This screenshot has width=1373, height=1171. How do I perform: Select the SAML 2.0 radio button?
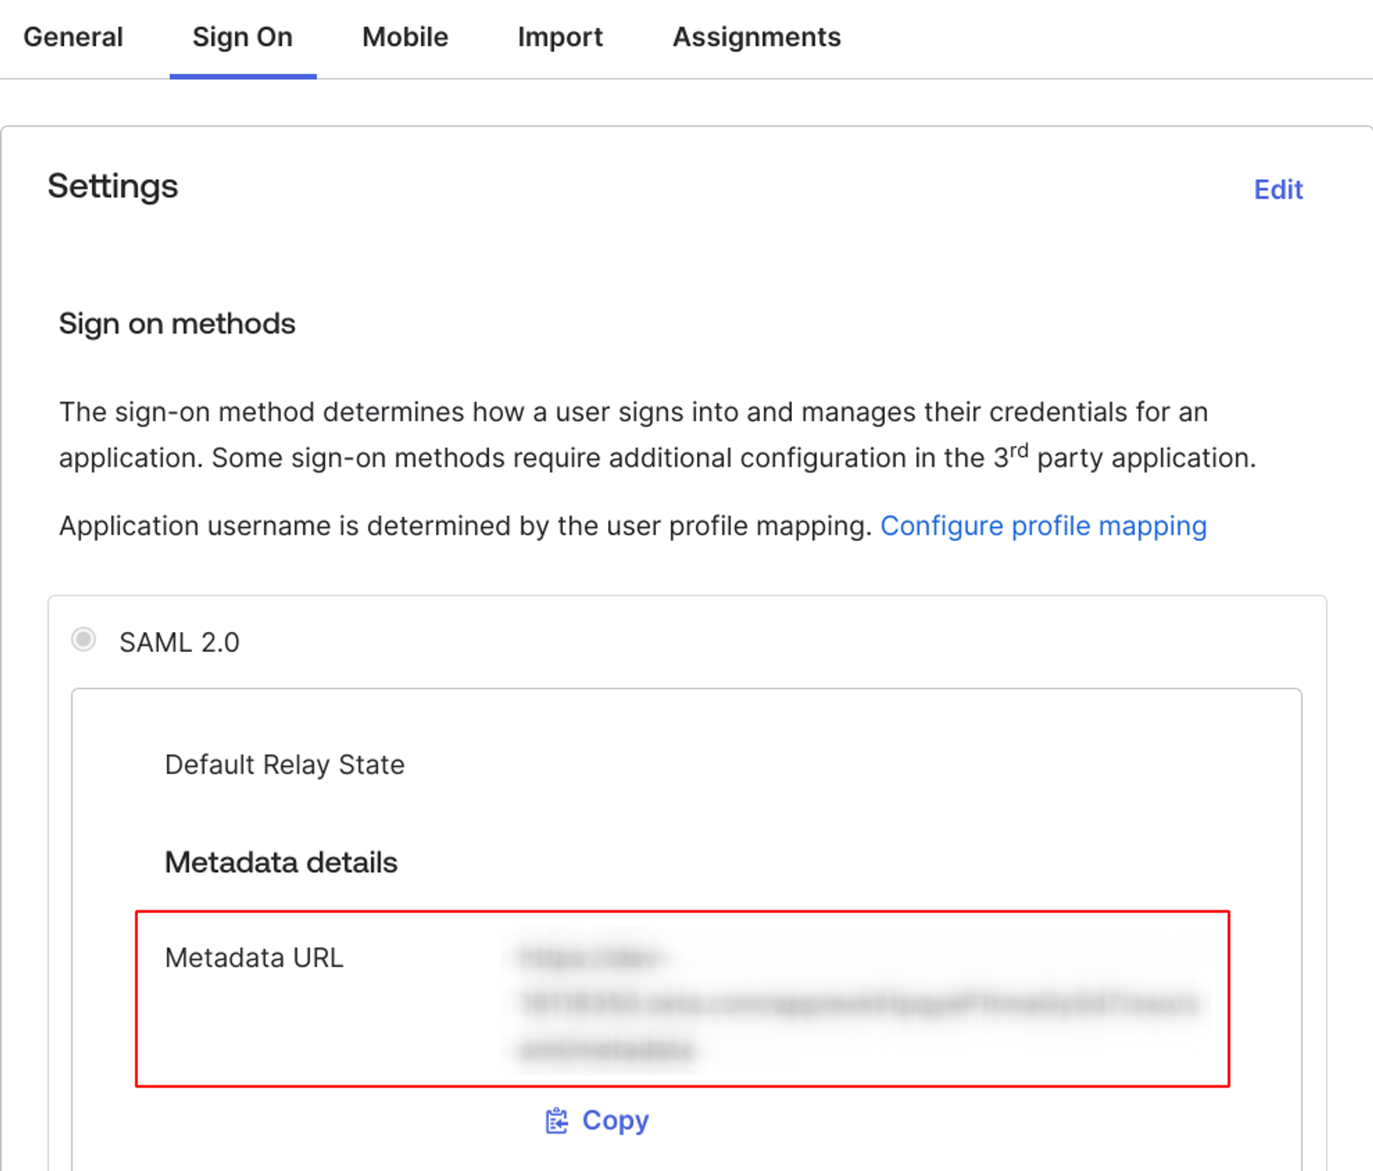tap(84, 640)
